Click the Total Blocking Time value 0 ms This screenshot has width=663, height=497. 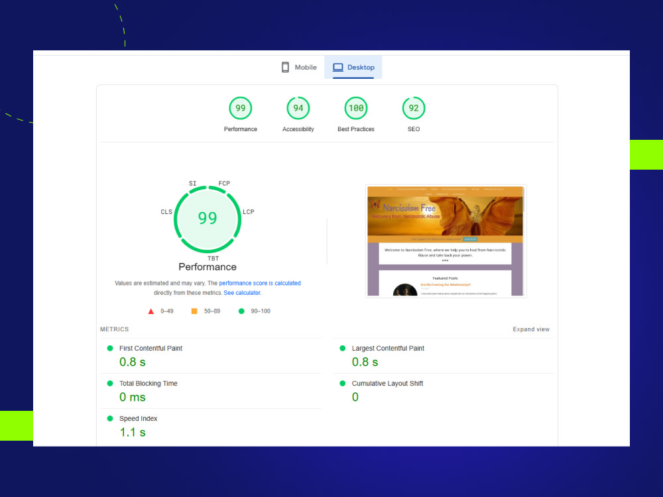pyautogui.click(x=133, y=397)
